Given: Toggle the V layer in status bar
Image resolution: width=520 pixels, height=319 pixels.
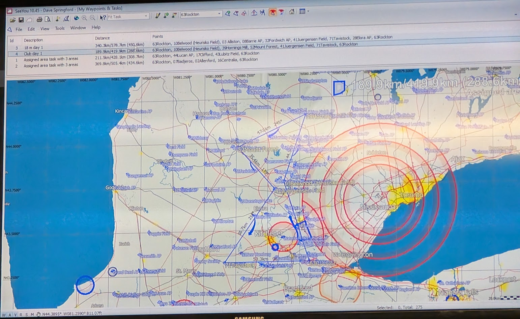Looking at the screenshot, I should pyautogui.click(x=15, y=315).
